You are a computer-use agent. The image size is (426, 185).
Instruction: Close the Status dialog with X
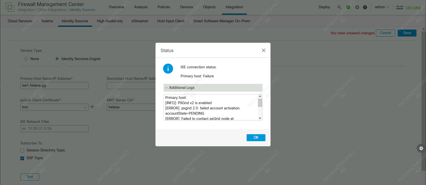pyautogui.click(x=263, y=50)
